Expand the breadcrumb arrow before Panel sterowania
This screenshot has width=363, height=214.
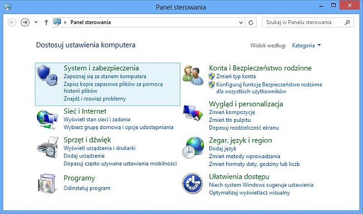pyautogui.click(x=65, y=22)
